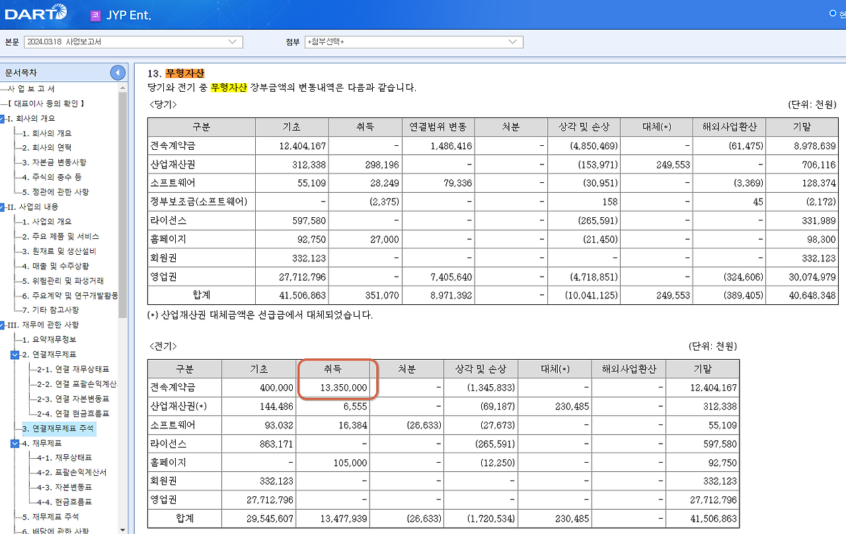The height and width of the screenshot is (534, 846).
Task: Click the footnote about 산업재산권 대체금액
Action: (260, 315)
